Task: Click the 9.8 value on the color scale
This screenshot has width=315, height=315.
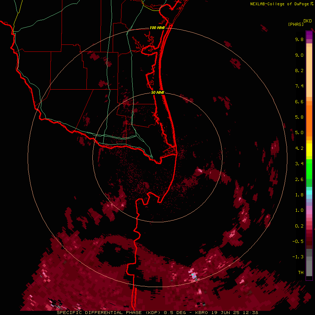Action: click(299, 39)
